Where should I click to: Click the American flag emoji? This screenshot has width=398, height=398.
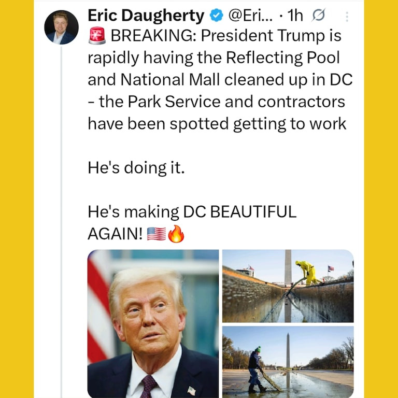pos(157,234)
